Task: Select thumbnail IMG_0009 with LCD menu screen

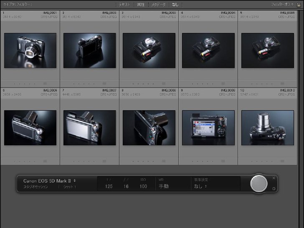Action: (208, 128)
